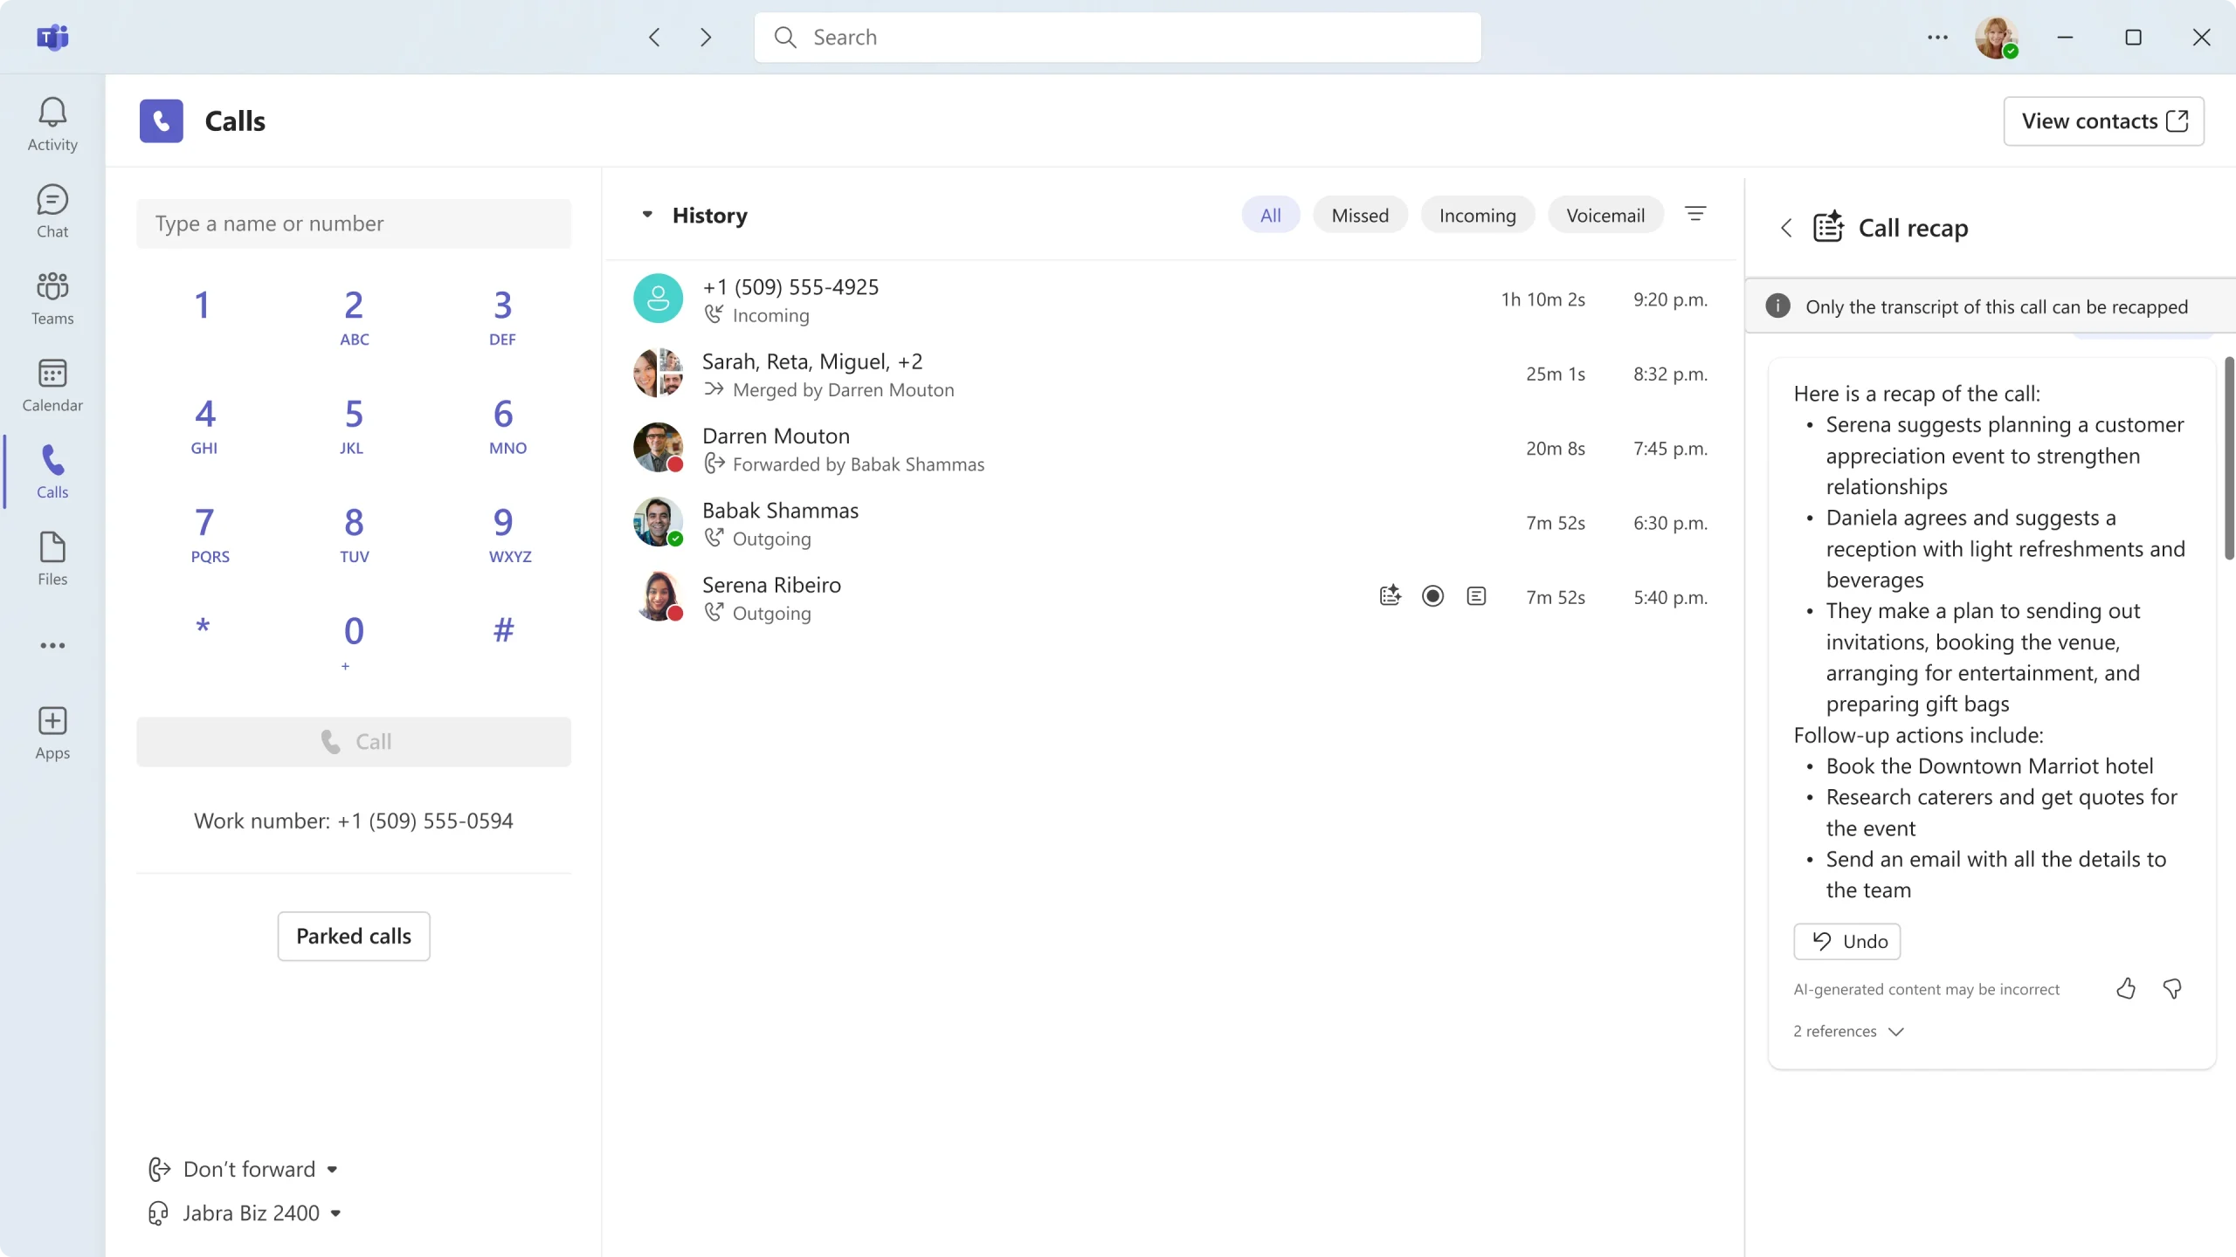Click the name or number input field
Screen dimensions: 2236x1257
(x=355, y=223)
